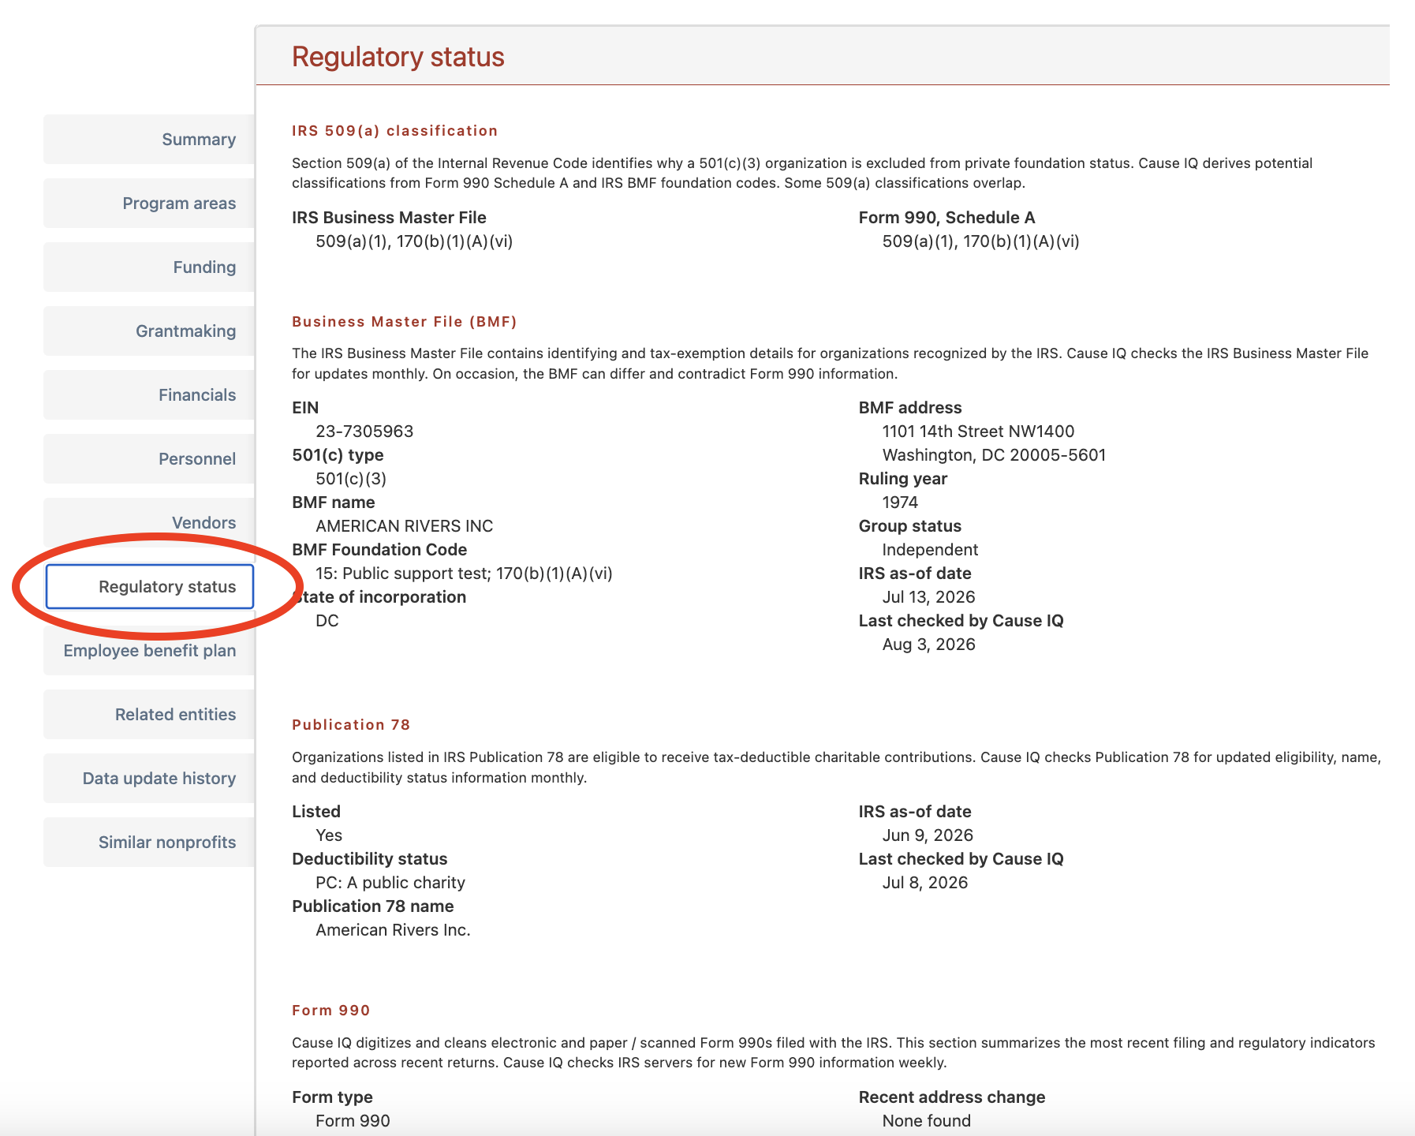Click the 501(c)(3) type value
The width and height of the screenshot is (1415, 1136).
pyautogui.click(x=351, y=479)
